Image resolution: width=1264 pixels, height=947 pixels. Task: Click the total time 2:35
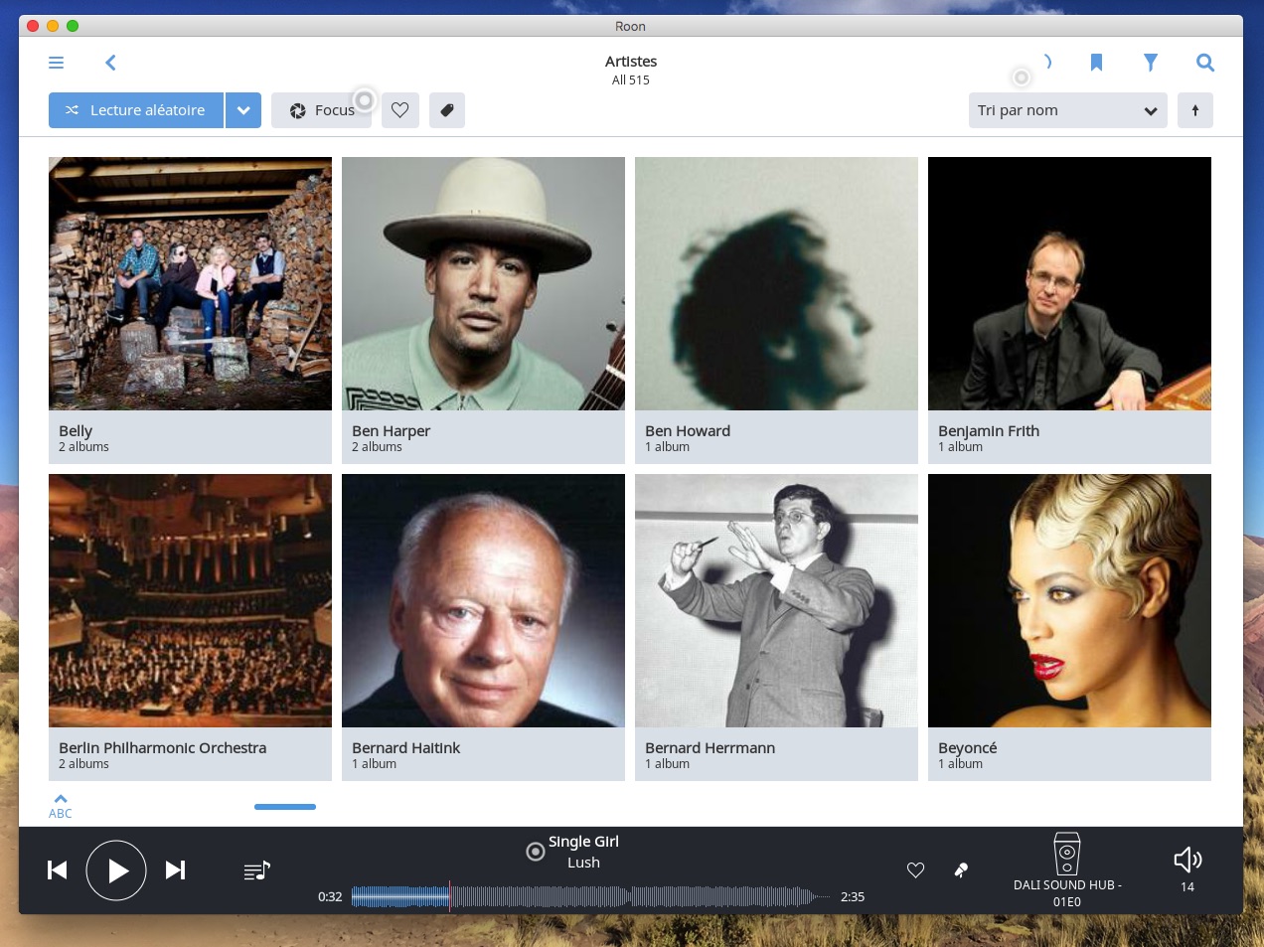tap(853, 896)
